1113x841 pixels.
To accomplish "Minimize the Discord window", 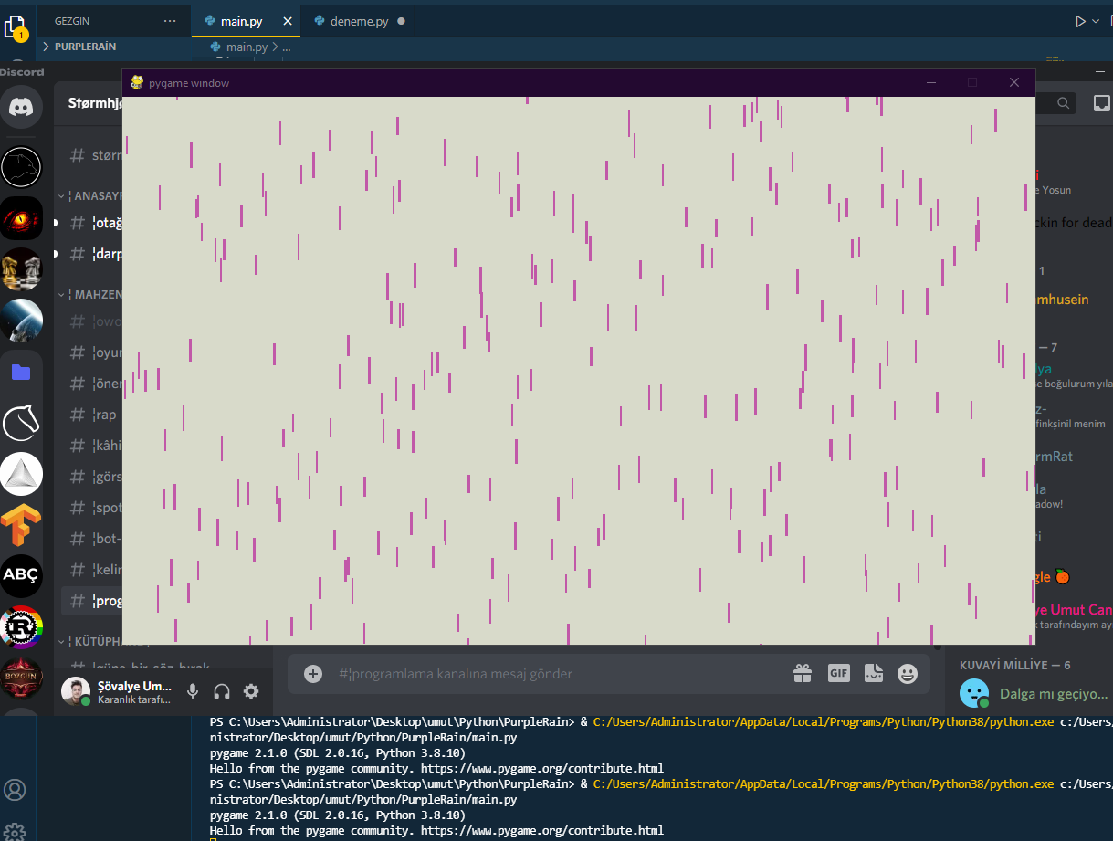I will click(1102, 70).
